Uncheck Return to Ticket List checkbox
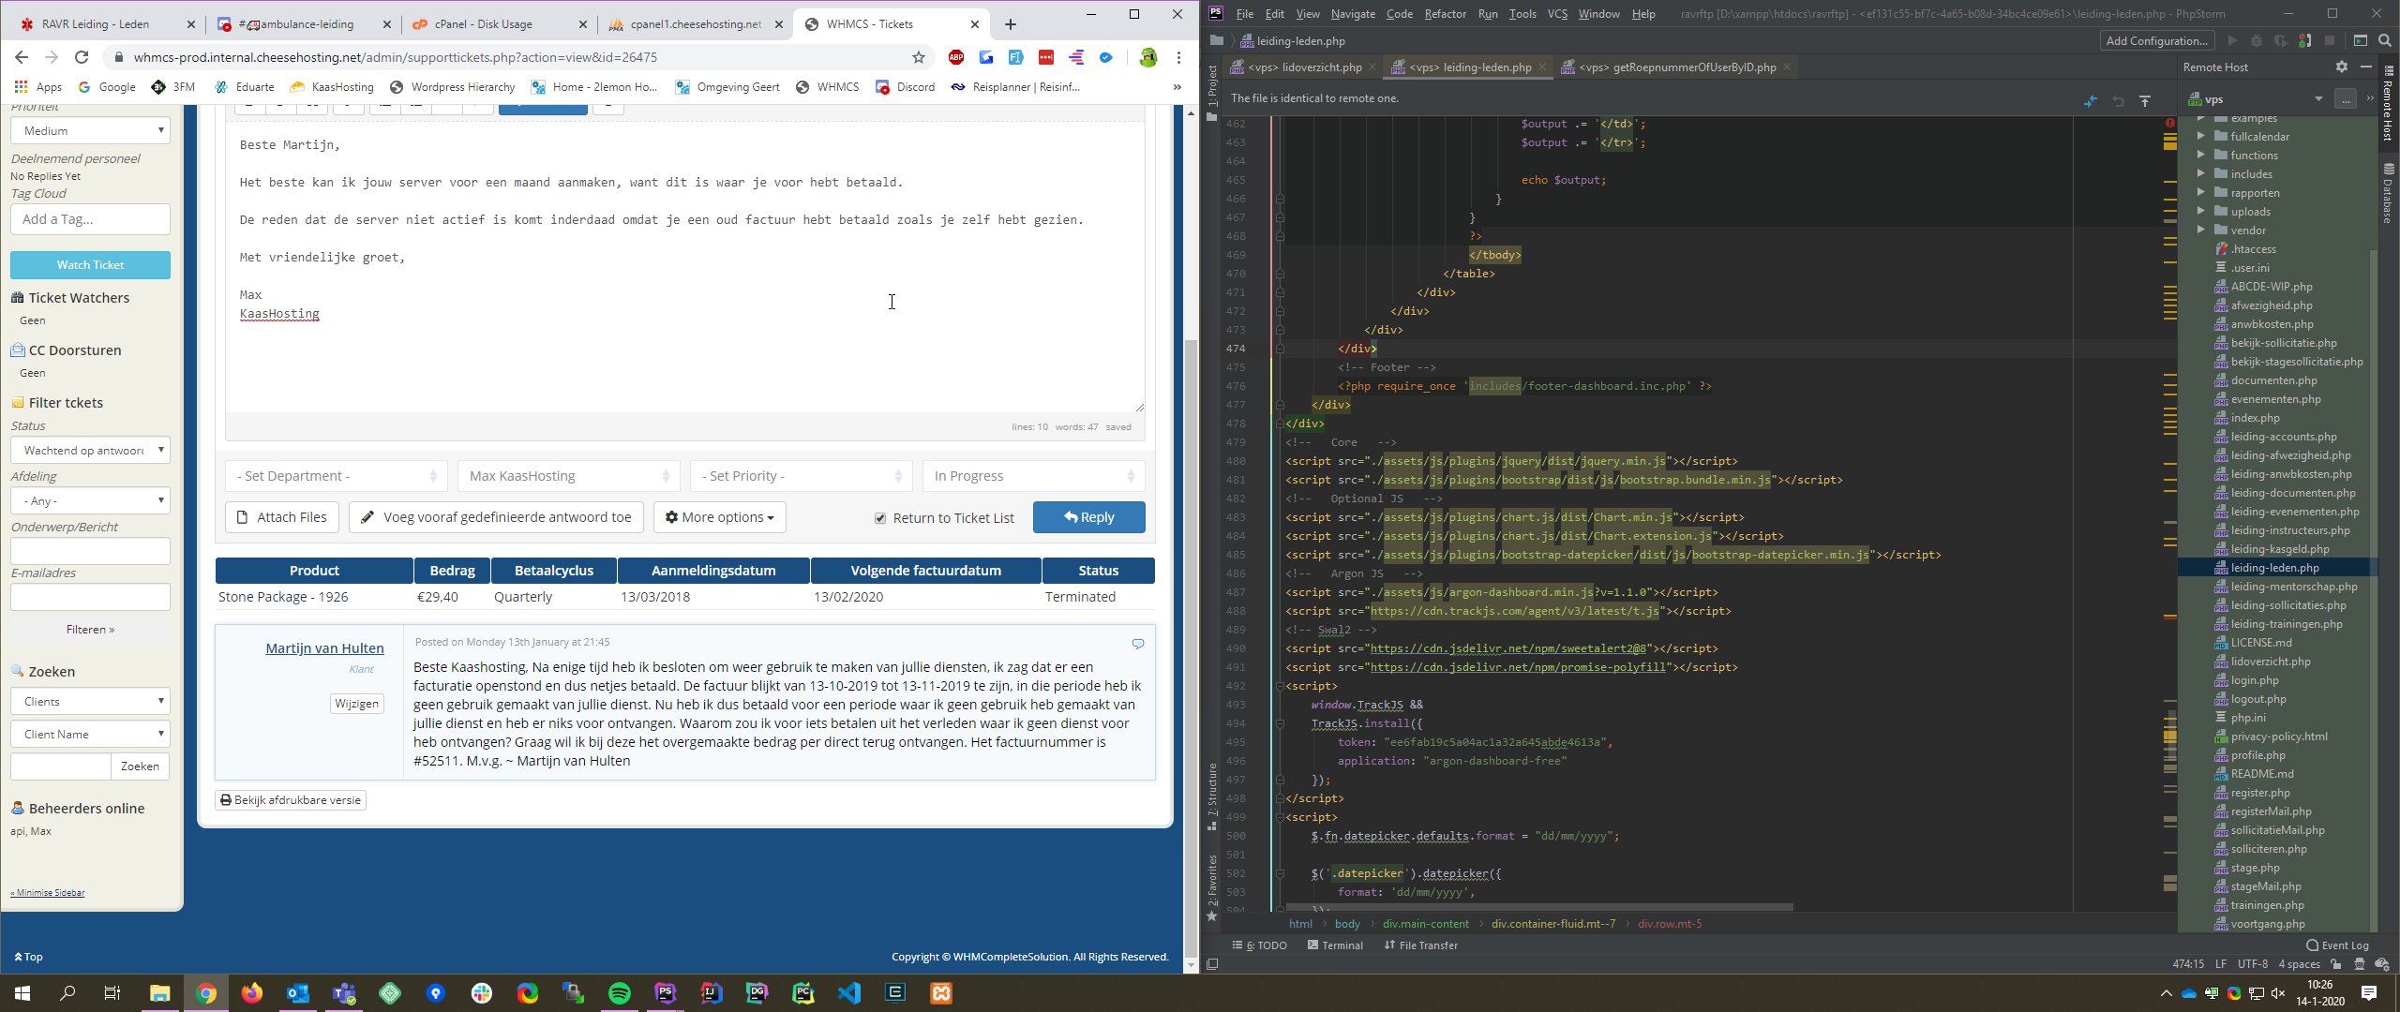The image size is (2400, 1012). point(880,518)
